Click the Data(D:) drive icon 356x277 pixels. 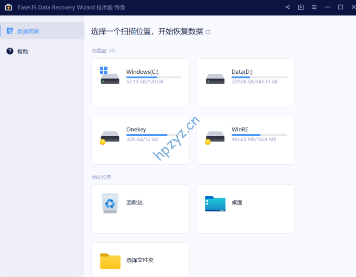[x=215, y=79]
